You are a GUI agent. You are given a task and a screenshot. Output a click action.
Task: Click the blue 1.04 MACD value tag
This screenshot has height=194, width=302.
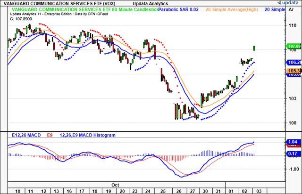tap(293, 142)
